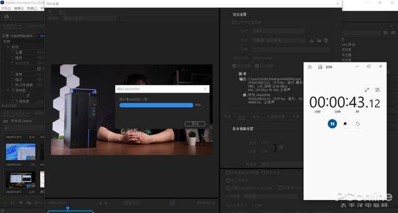Open the Clock app hamburger menu
398x213 pixels.
[x=310, y=67]
